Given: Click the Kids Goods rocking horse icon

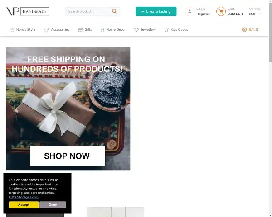Looking at the screenshot, I should 166,29.
